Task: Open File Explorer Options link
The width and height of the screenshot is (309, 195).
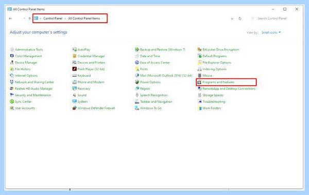Action: click(x=217, y=62)
